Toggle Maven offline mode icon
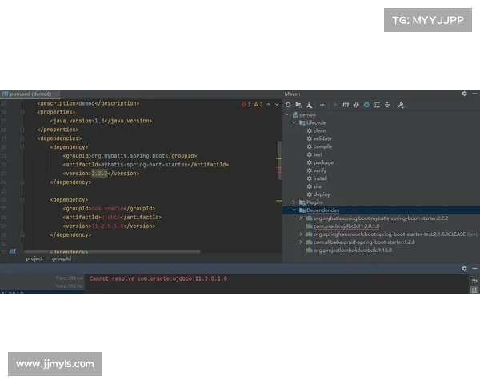Image resolution: width=480 pixels, height=384 pixels. tap(356, 105)
